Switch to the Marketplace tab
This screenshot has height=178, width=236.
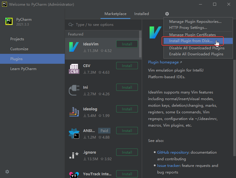tap(116, 14)
